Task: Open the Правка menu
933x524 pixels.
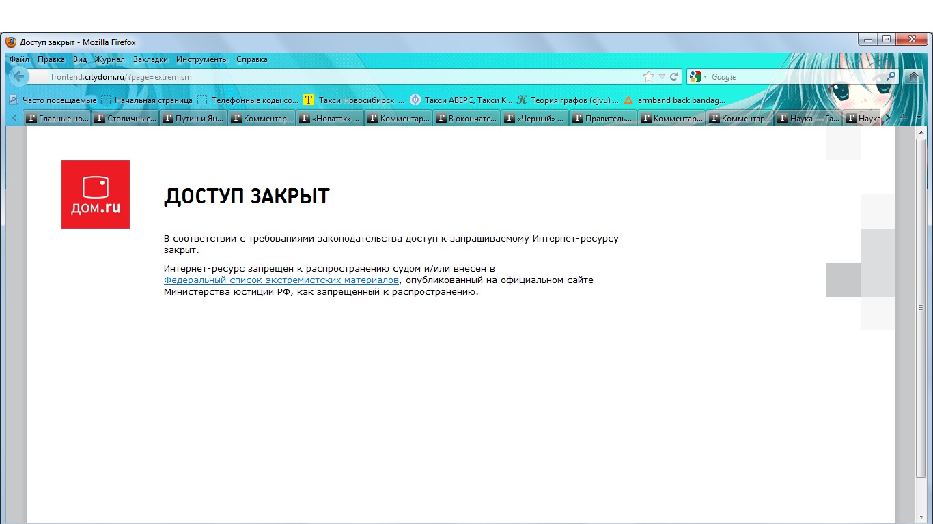Action: [x=51, y=59]
